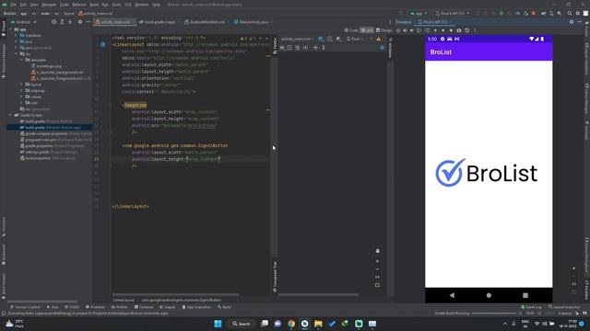Image resolution: width=590 pixels, height=331 pixels.
Task: Open Problems tool window button
Action: pos(95,307)
